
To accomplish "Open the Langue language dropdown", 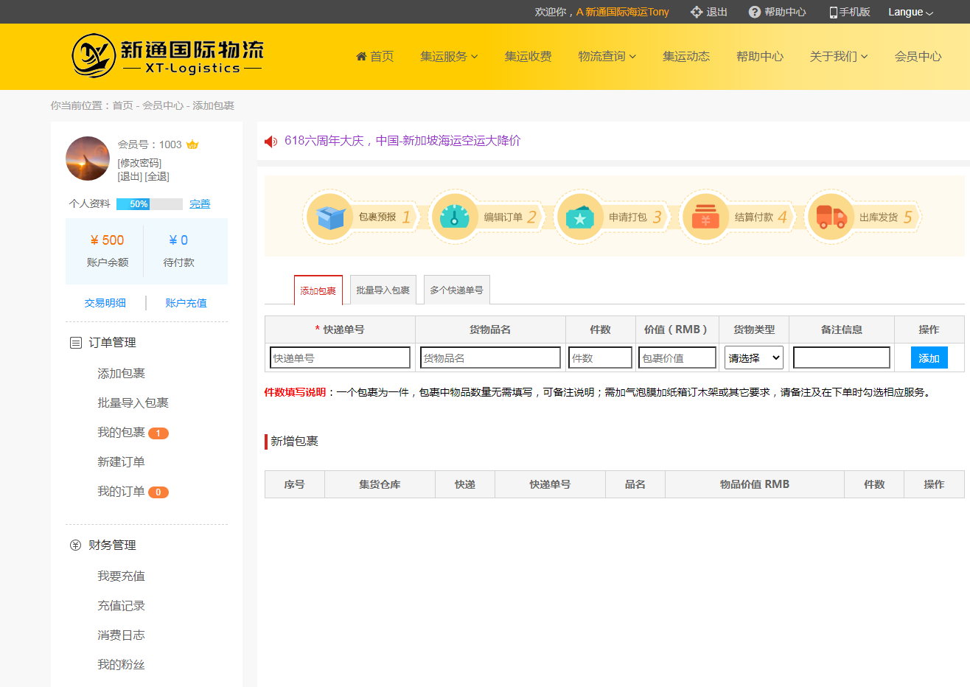I will pyautogui.click(x=910, y=12).
